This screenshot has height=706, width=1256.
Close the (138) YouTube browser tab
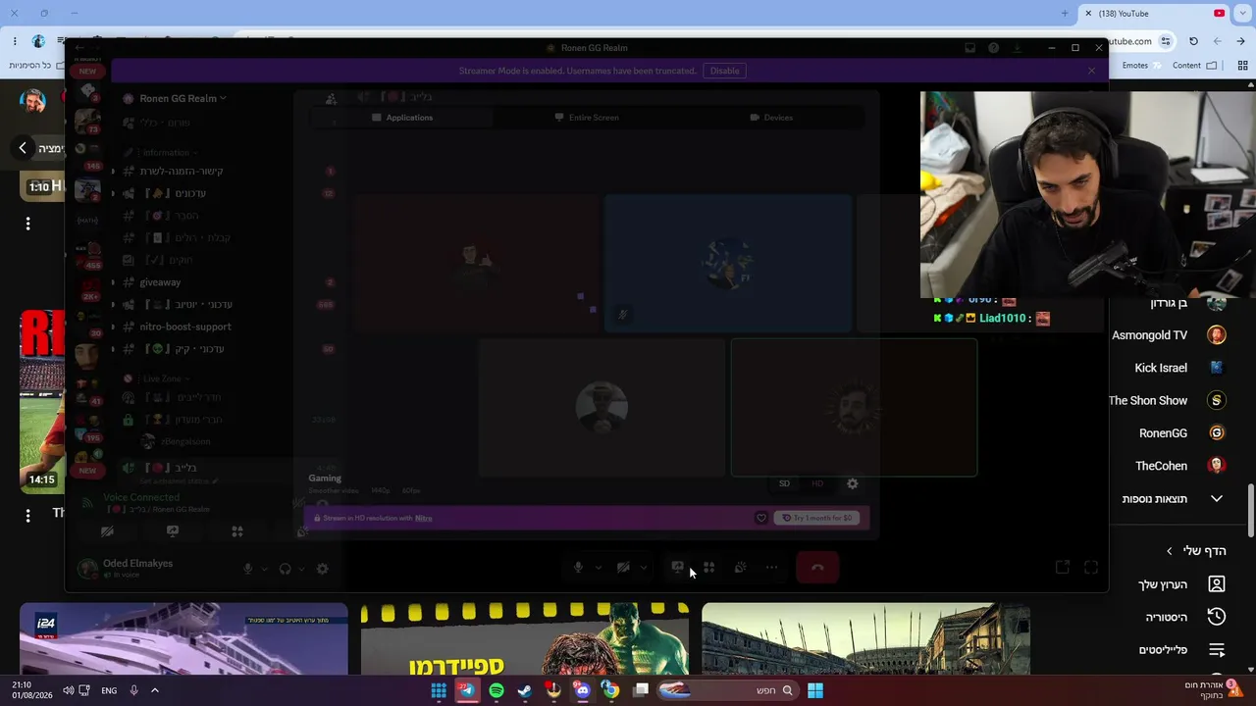pyautogui.click(x=1088, y=14)
